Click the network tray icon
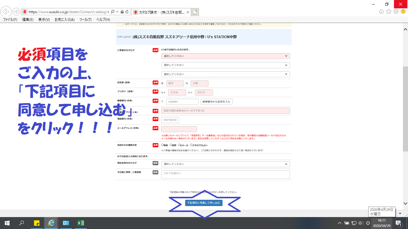 [x=354, y=223]
